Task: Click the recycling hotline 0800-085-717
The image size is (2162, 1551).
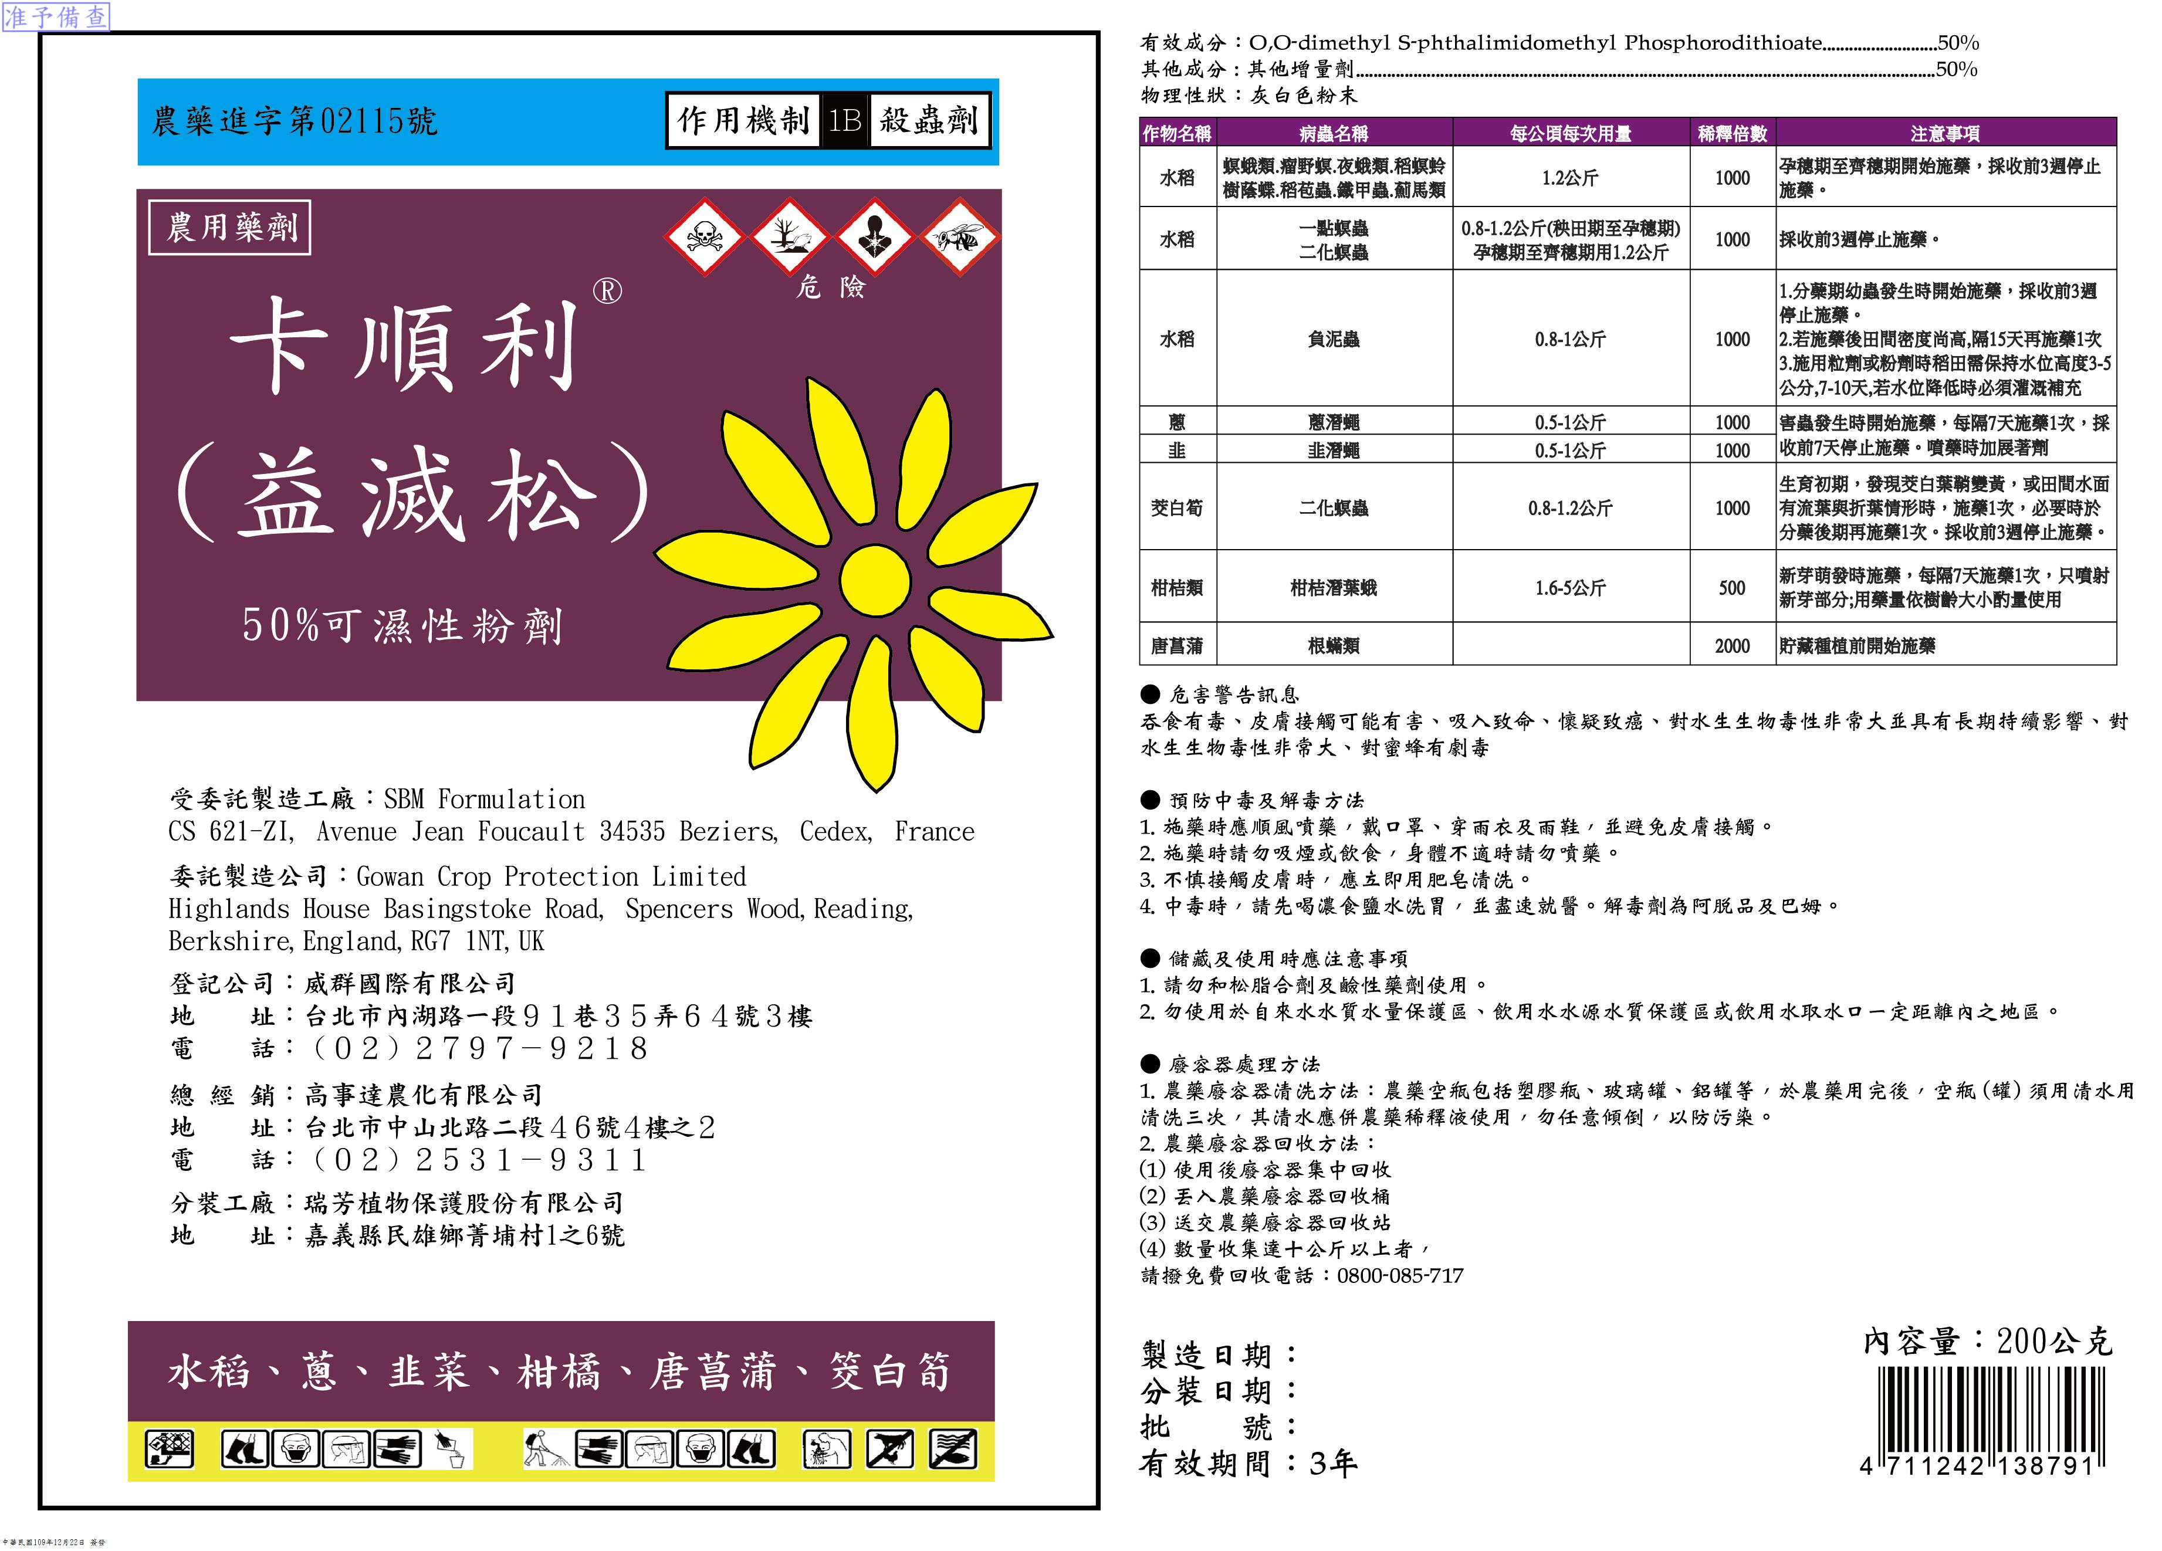Action: click(1400, 1275)
